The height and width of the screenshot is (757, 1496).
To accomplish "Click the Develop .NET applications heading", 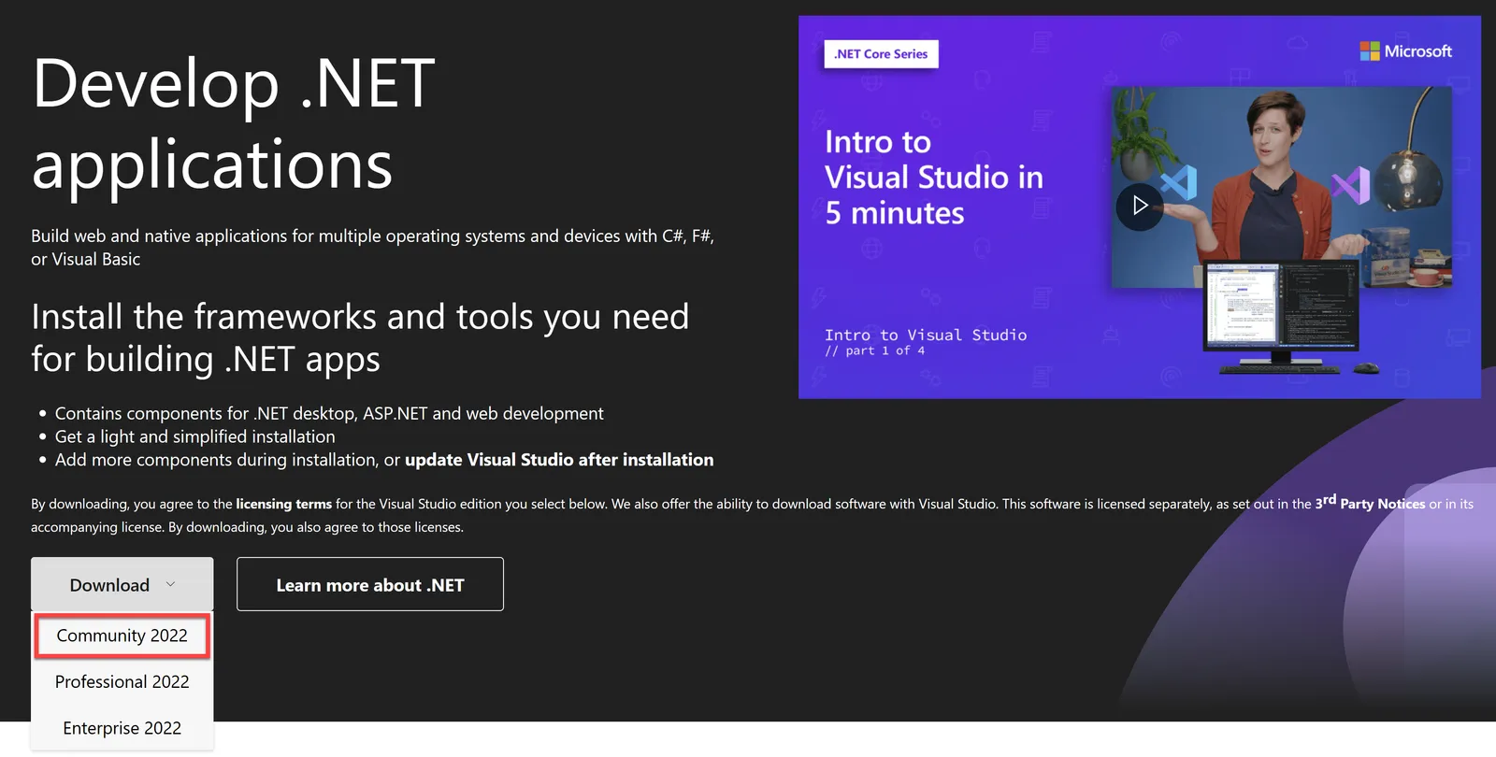I will click(234, 123).
